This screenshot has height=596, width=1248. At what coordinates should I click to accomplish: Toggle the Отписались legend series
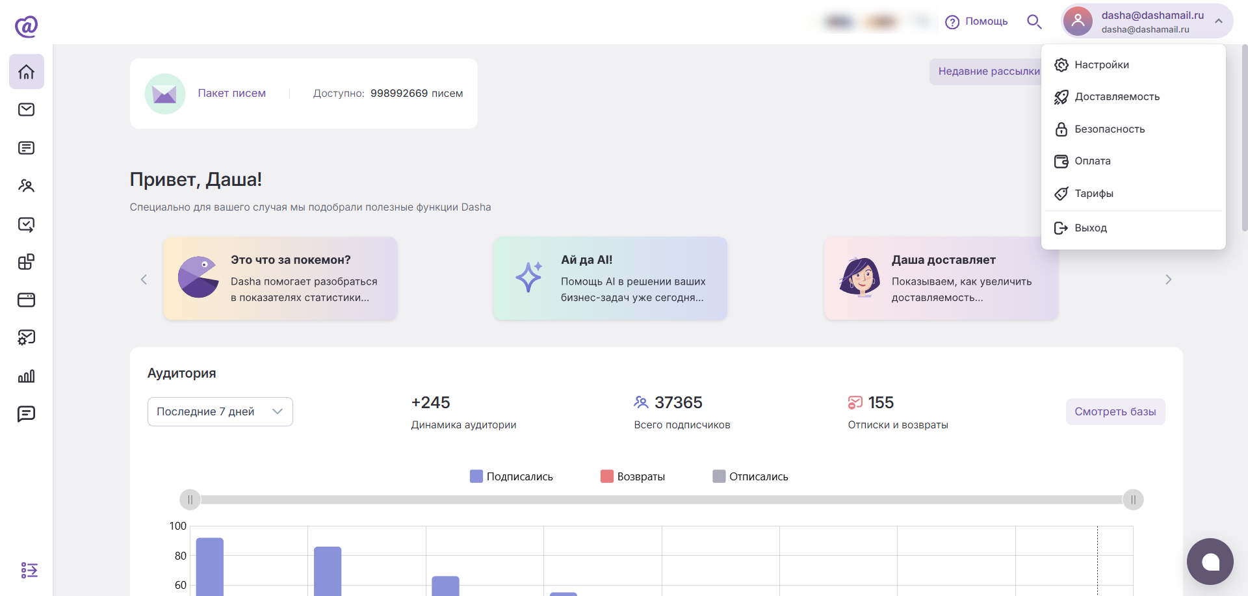tap(751, 476)
